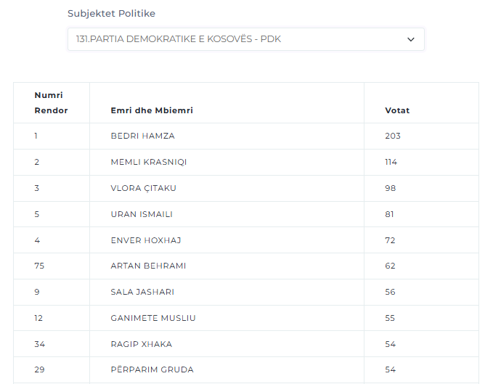493x384 pixels.
Task: Click the MEMLI KRASNIQI row
Action: pyautogui.click(x=246, y=162)
